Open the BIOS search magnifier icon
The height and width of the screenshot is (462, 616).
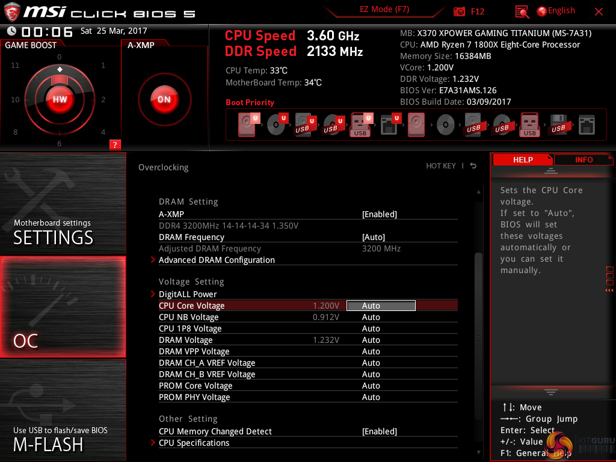(522, 12)
